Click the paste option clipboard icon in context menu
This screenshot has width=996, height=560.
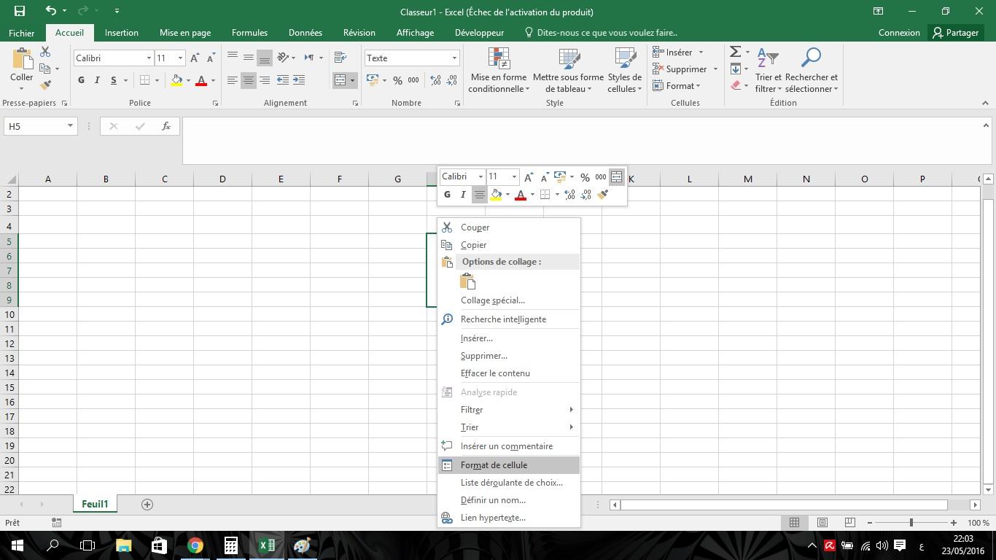468,281
